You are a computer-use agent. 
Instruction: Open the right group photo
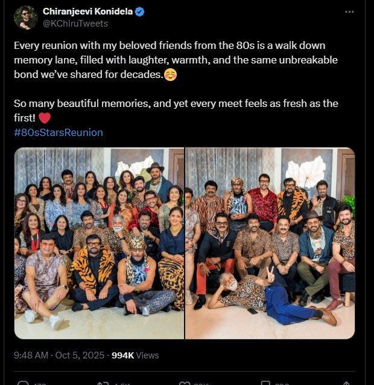(x=270, y=243)
